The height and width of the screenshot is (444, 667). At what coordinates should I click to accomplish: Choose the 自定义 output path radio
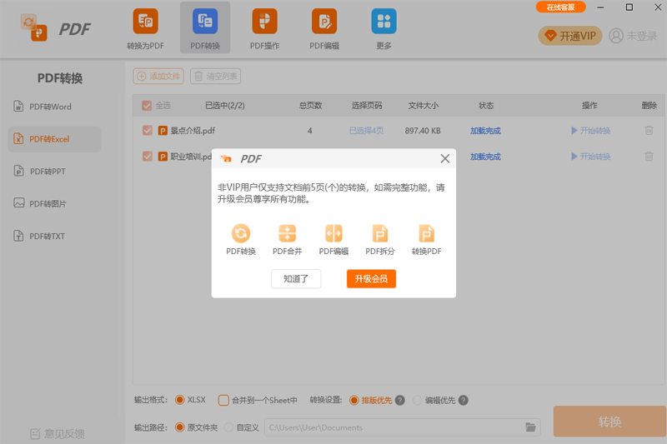click(228, 427)
